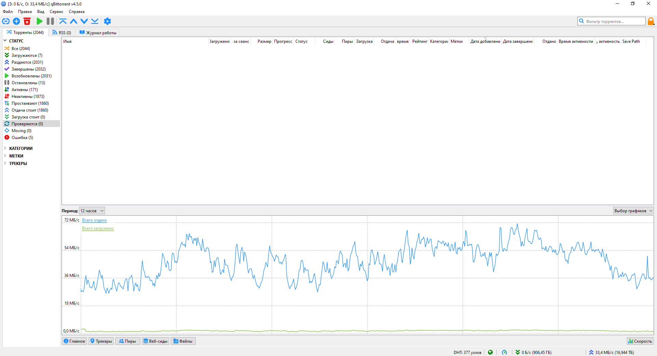Click the add torrent link icon
The image size is (657, 356).
(x=6, y=21)
